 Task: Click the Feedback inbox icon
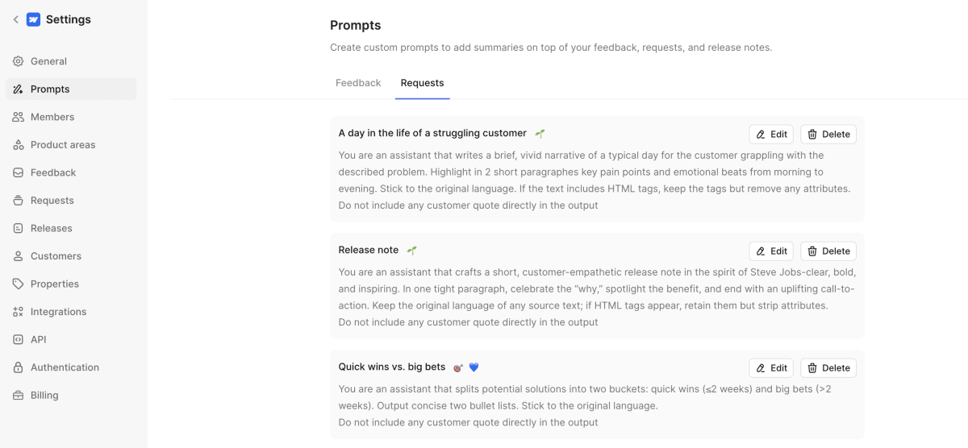pos(19,172)
